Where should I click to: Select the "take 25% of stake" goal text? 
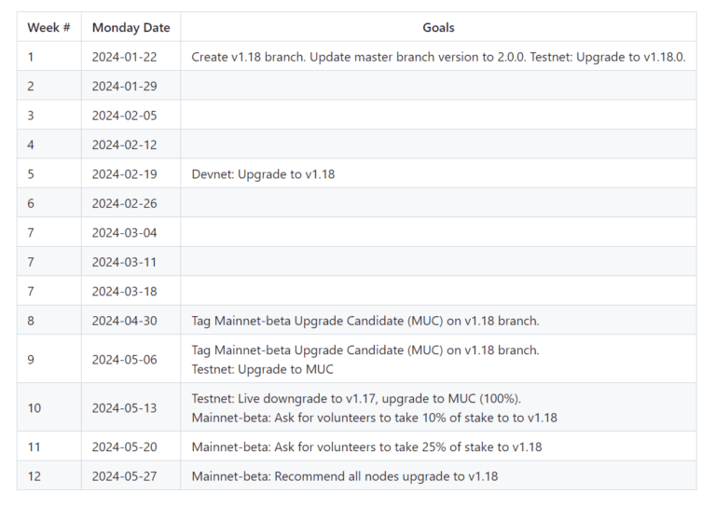pyautogui.click(x=366, y=446)
